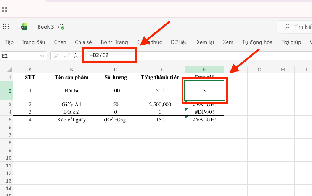
Task: Open the Chèn tab
Action: [60, 42]
